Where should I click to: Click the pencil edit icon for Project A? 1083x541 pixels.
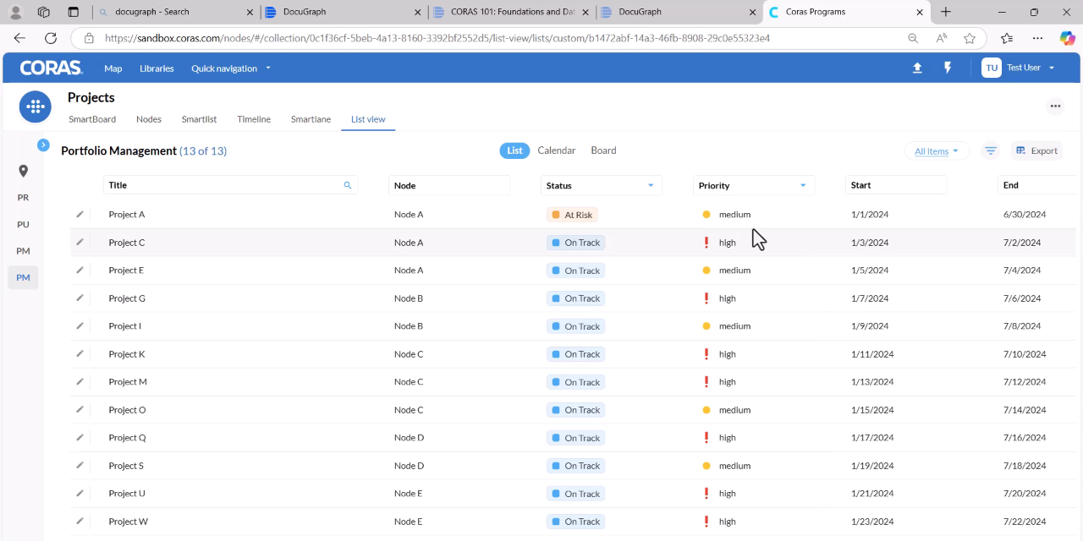80,214
